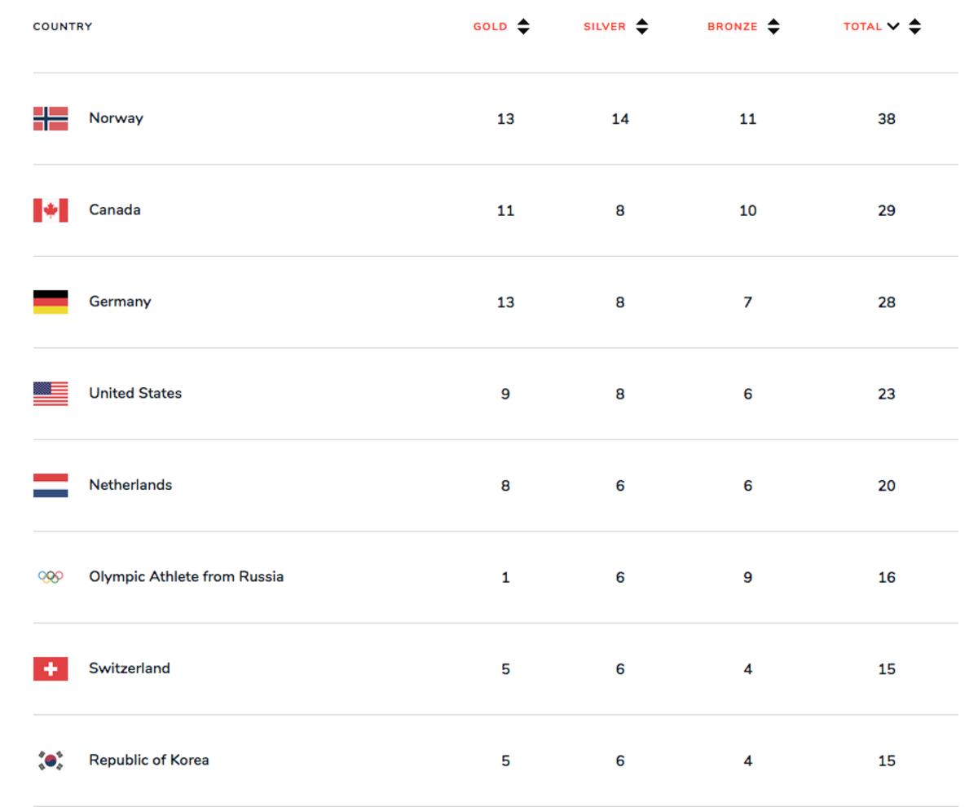Click the Netherlands flag icon
Image resolution: width=978 pixels, height=807 pixels.
[51, 485]
